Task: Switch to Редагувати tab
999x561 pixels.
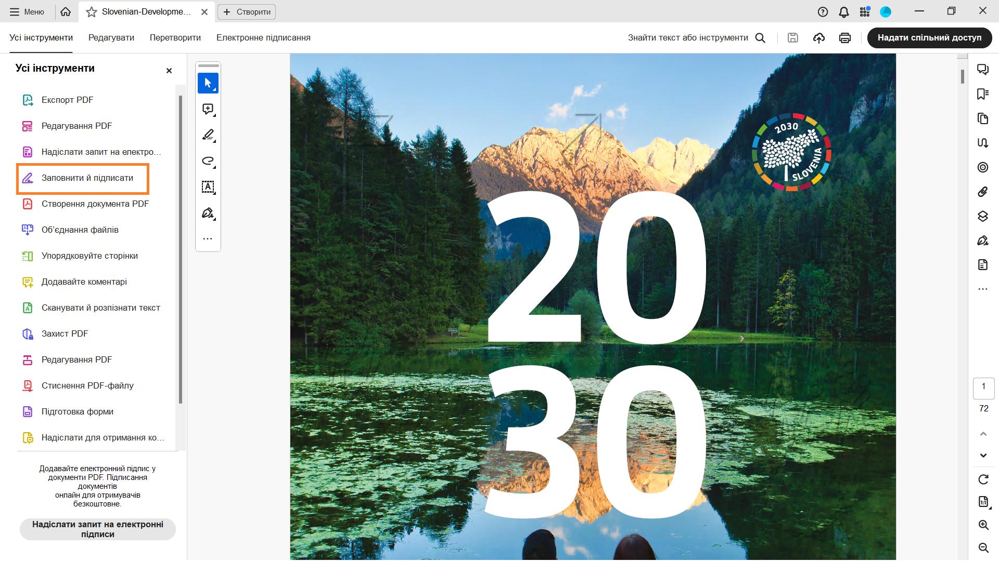Action: tap(111, 37)
